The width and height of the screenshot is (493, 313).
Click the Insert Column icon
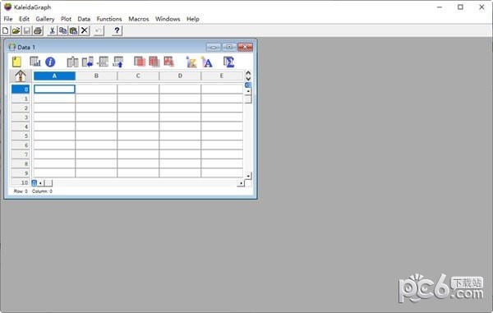pyautogui.click(x=72, y=62)
